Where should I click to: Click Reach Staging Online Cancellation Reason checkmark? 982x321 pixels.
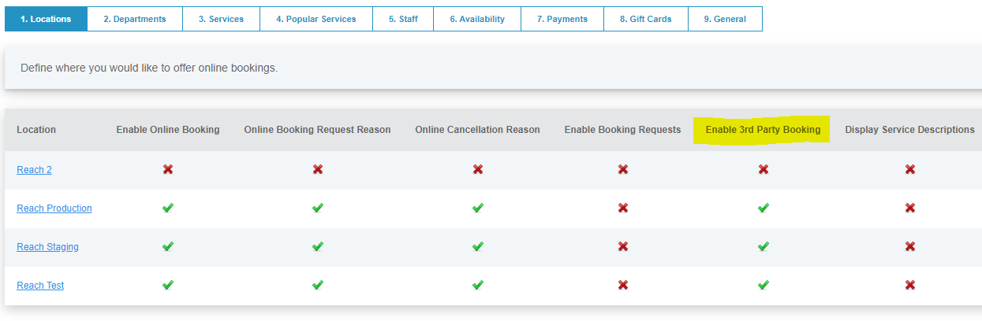(x=478, y=246)
